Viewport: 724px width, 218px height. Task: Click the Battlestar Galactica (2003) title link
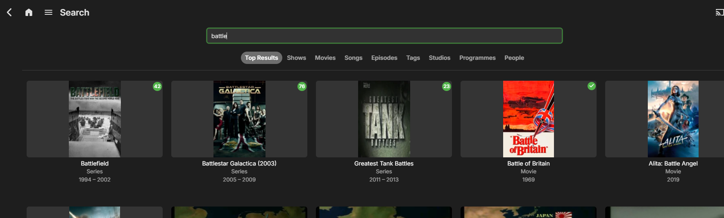pyautogui.click(x=239, y=163)
